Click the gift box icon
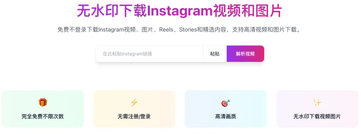 point(43,102)
